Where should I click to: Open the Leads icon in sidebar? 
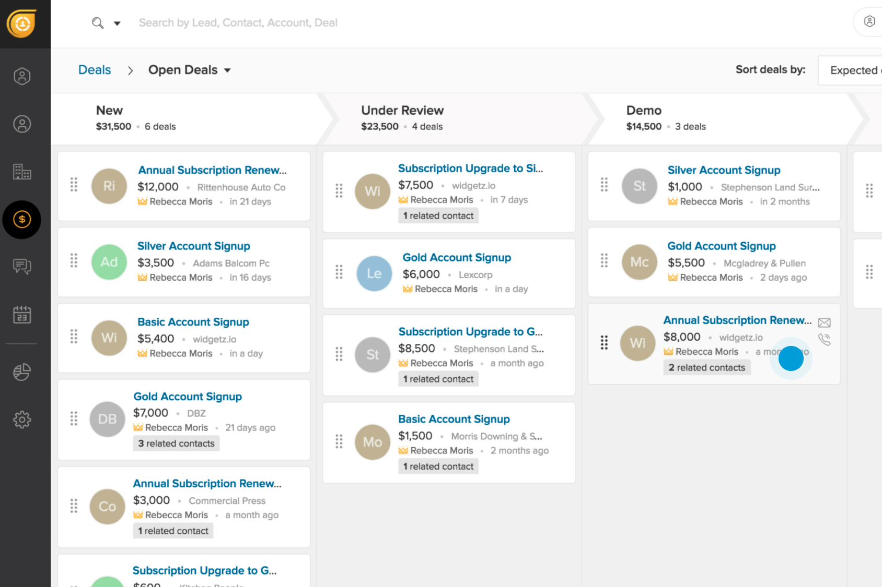click(x=22, y=76)
